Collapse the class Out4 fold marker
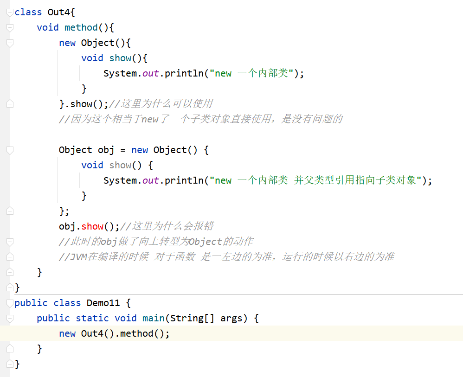 point(10,13)
